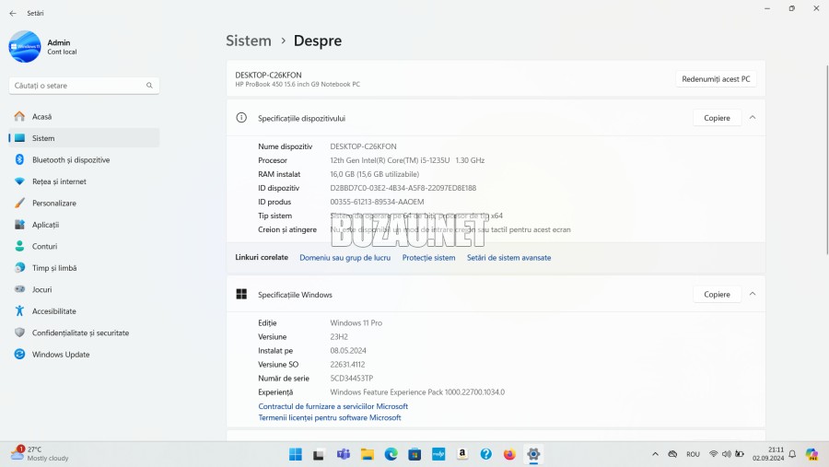Click the volume speaker tray icon
The image size is (829, 467).
tap(727, 454)
